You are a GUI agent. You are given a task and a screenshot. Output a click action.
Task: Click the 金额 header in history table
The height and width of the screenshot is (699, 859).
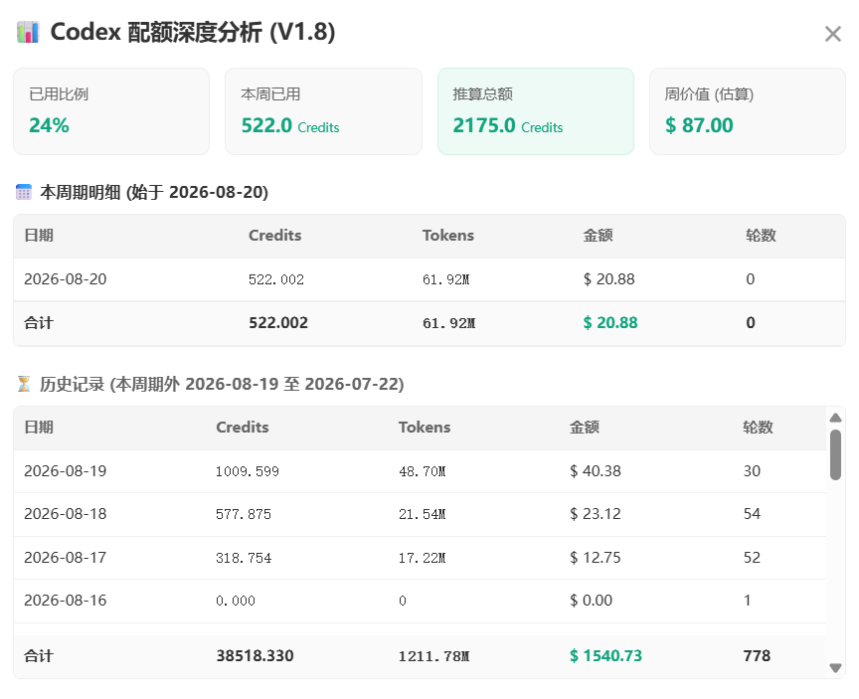click(x=585, y=428)
